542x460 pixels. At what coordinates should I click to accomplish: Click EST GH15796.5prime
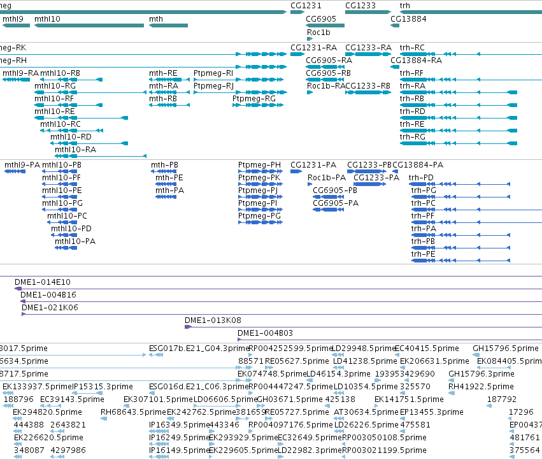pyautogui.click(x=506, y=349)
